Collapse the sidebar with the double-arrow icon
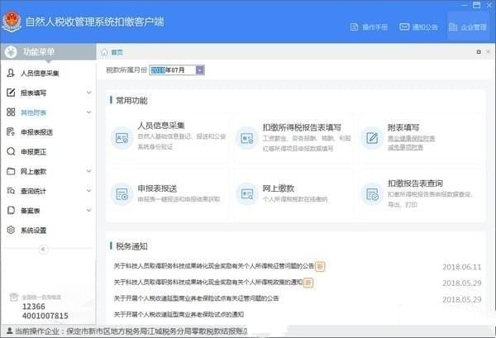 click(x=43, y=250)
